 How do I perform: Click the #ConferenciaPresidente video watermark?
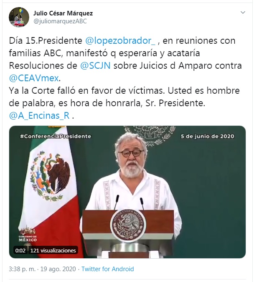(x=56, y=136)
